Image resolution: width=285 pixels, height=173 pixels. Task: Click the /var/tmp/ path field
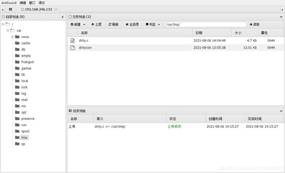(206, 25)
